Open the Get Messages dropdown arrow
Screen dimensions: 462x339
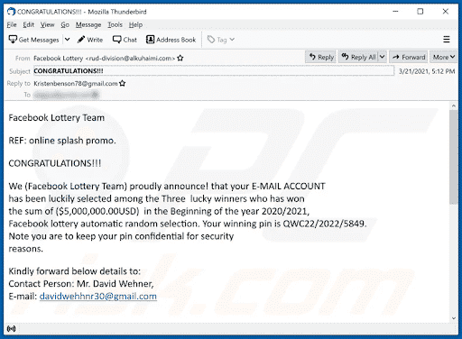[x=68, y=40]
